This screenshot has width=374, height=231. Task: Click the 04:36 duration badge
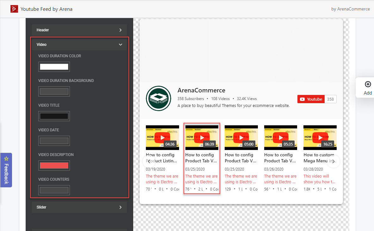pyautogui.click(x=170, y=144)
